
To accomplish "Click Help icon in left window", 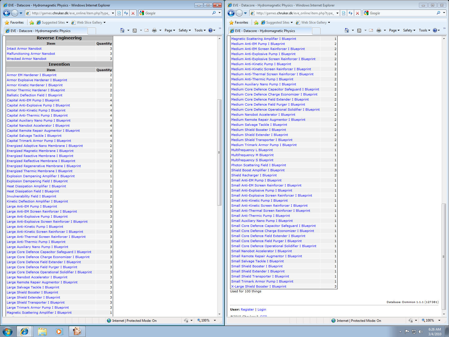I will pyautogui.click(x=210, y=30).
